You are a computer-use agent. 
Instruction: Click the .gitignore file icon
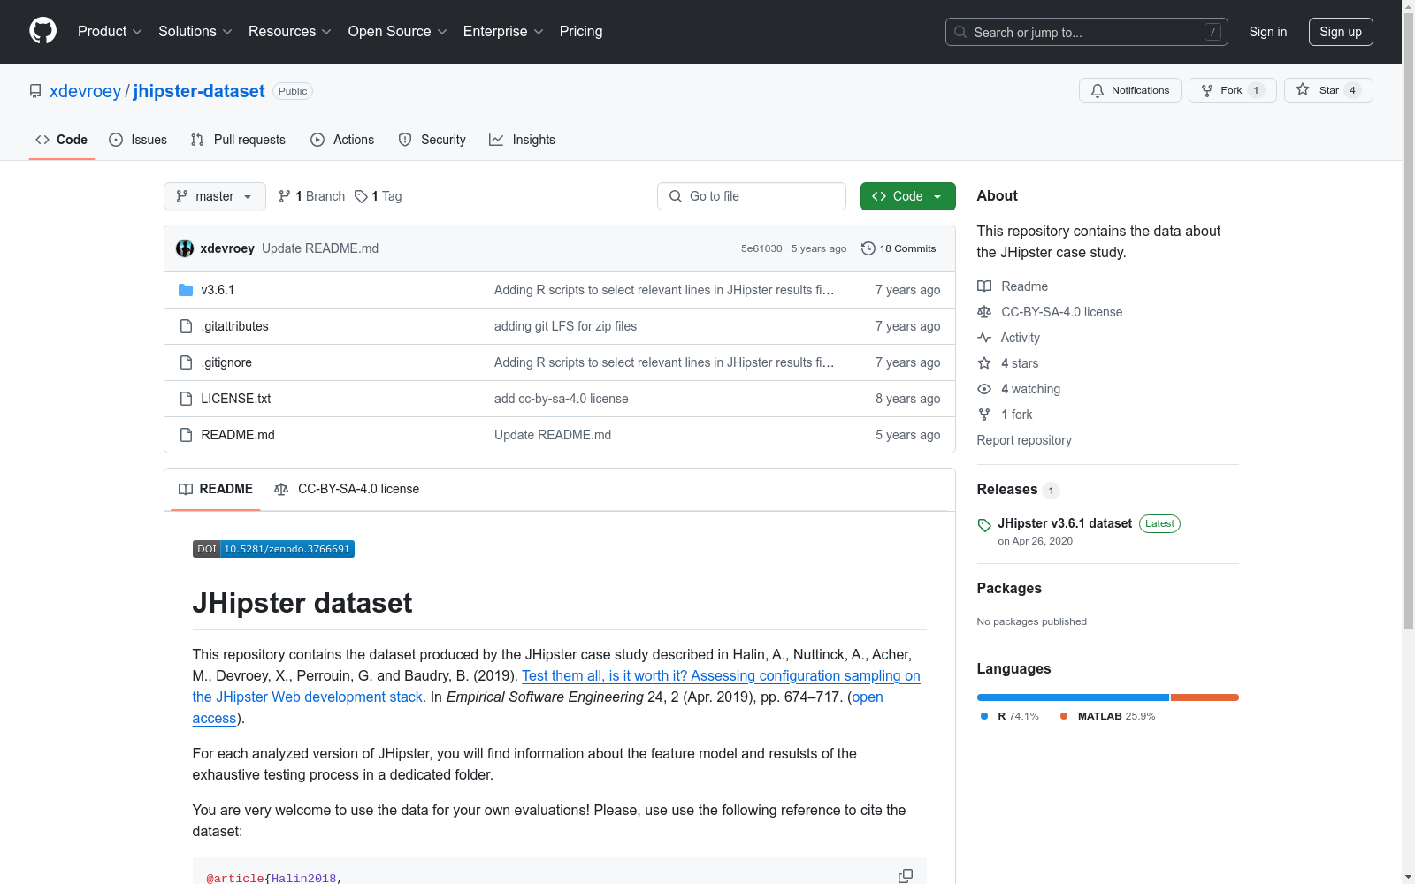coord(186,362)
